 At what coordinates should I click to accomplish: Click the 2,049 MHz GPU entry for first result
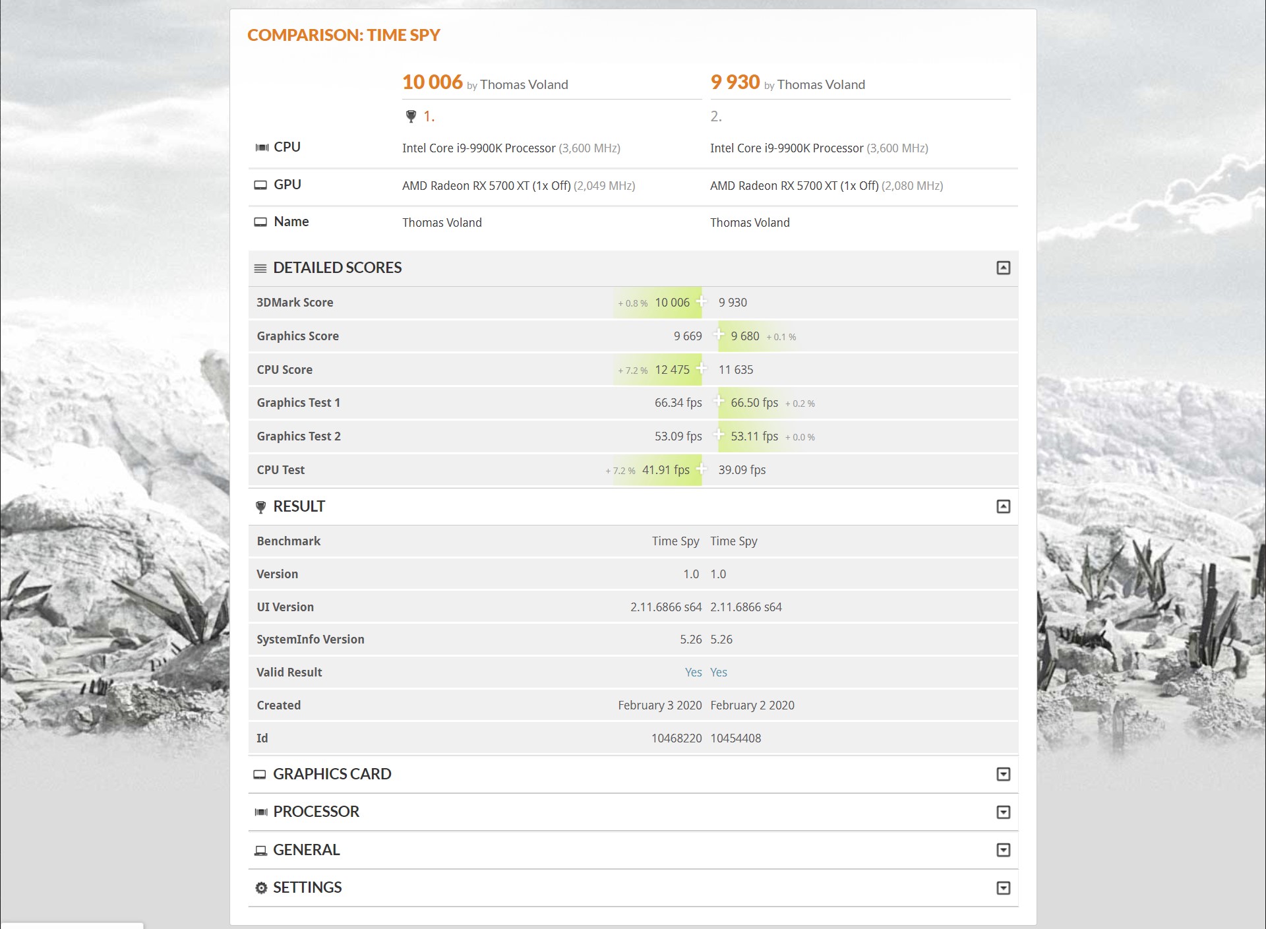[519, 186]
